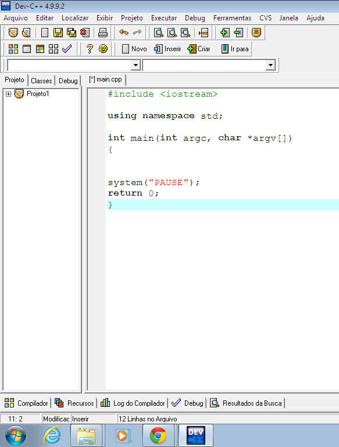Click the Find Next magnifier icon
Image resolution: width=339 pixels, height=447 pixels.
point(185,33)
